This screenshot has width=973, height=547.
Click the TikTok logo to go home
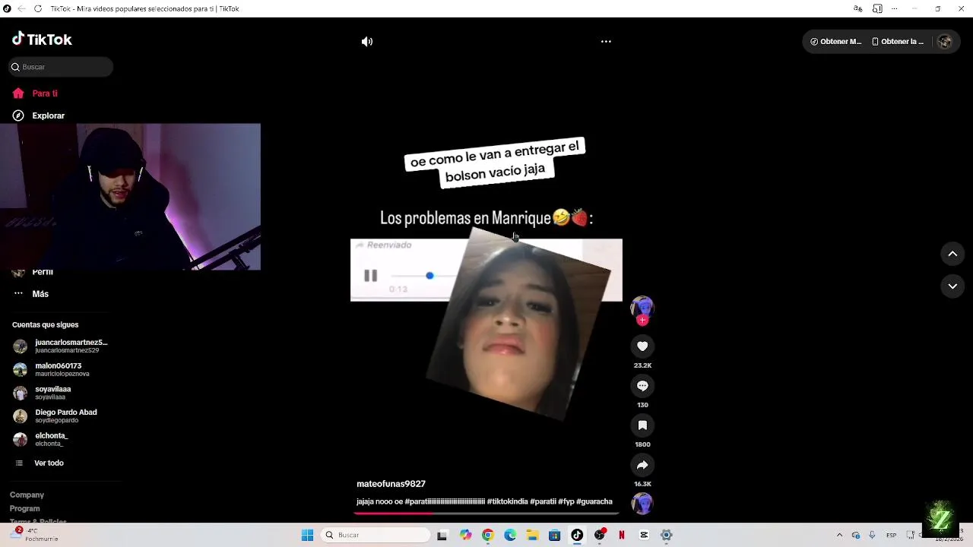point(42,40)
